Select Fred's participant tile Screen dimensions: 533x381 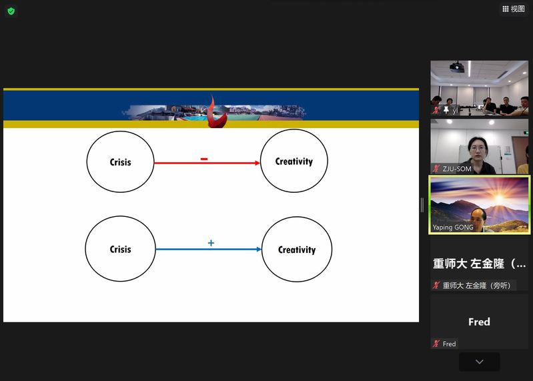point(479,322)
